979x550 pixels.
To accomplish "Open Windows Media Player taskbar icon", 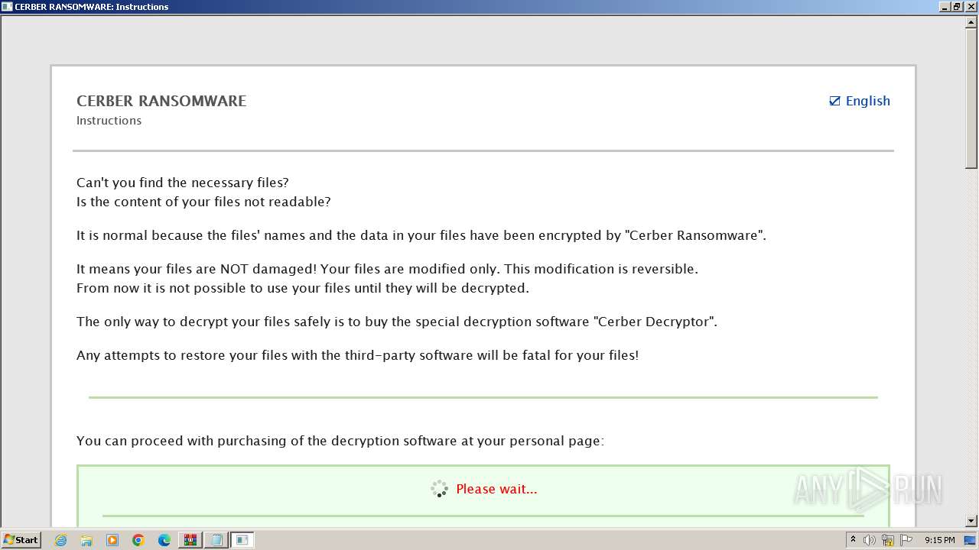I will [x=112, y=540].
